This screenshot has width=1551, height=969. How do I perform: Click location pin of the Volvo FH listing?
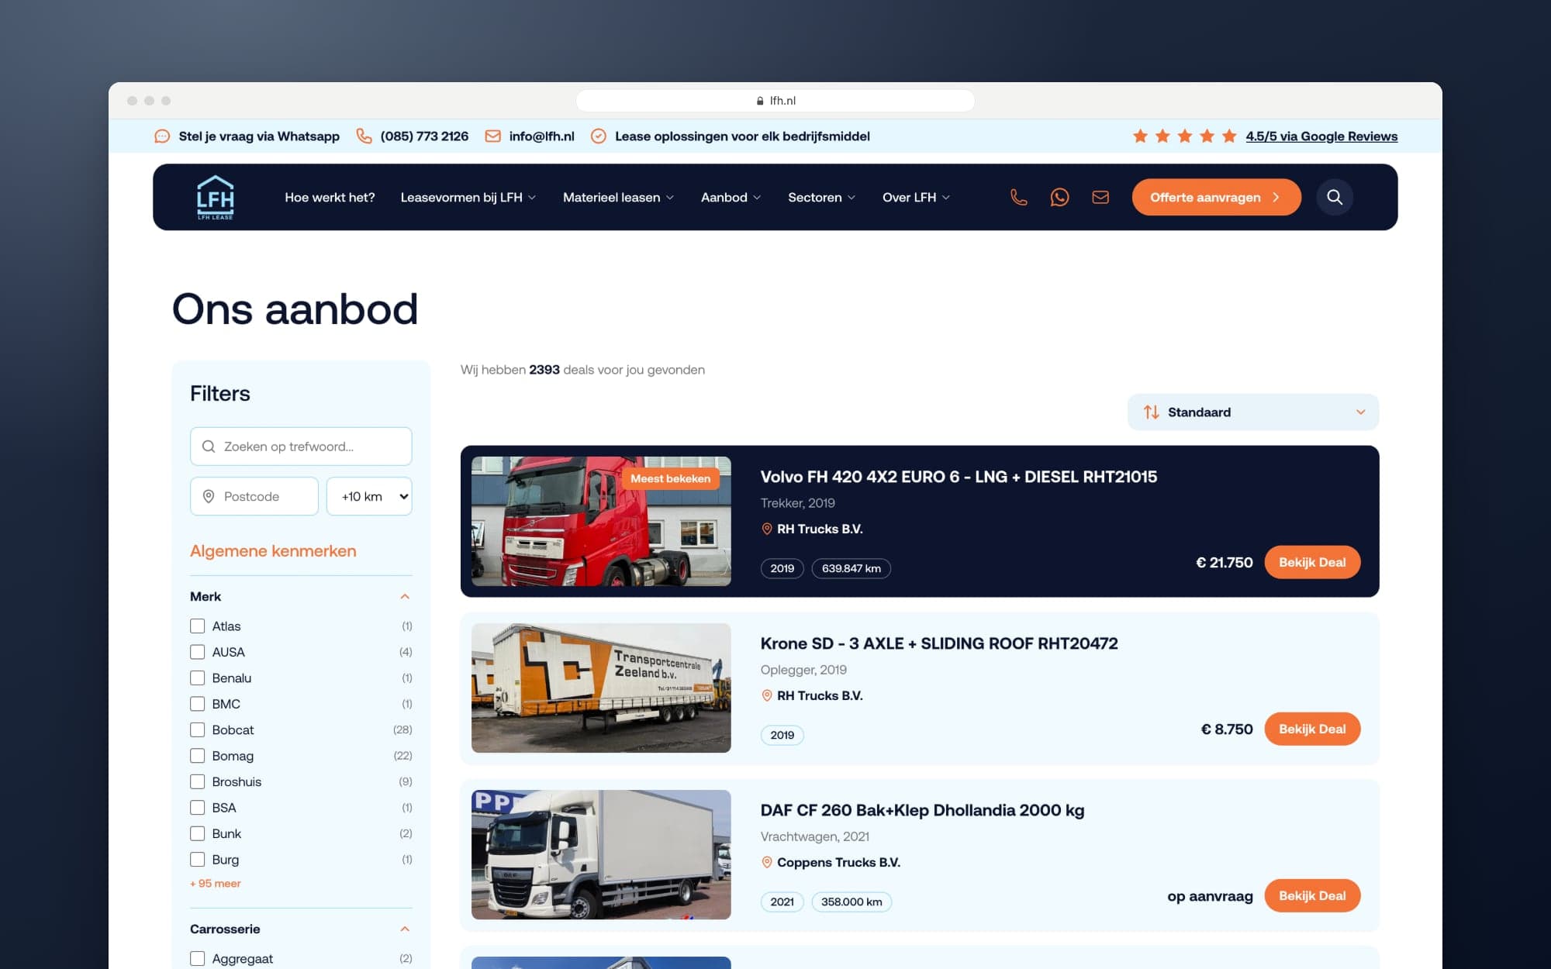(x=767, y=529)
